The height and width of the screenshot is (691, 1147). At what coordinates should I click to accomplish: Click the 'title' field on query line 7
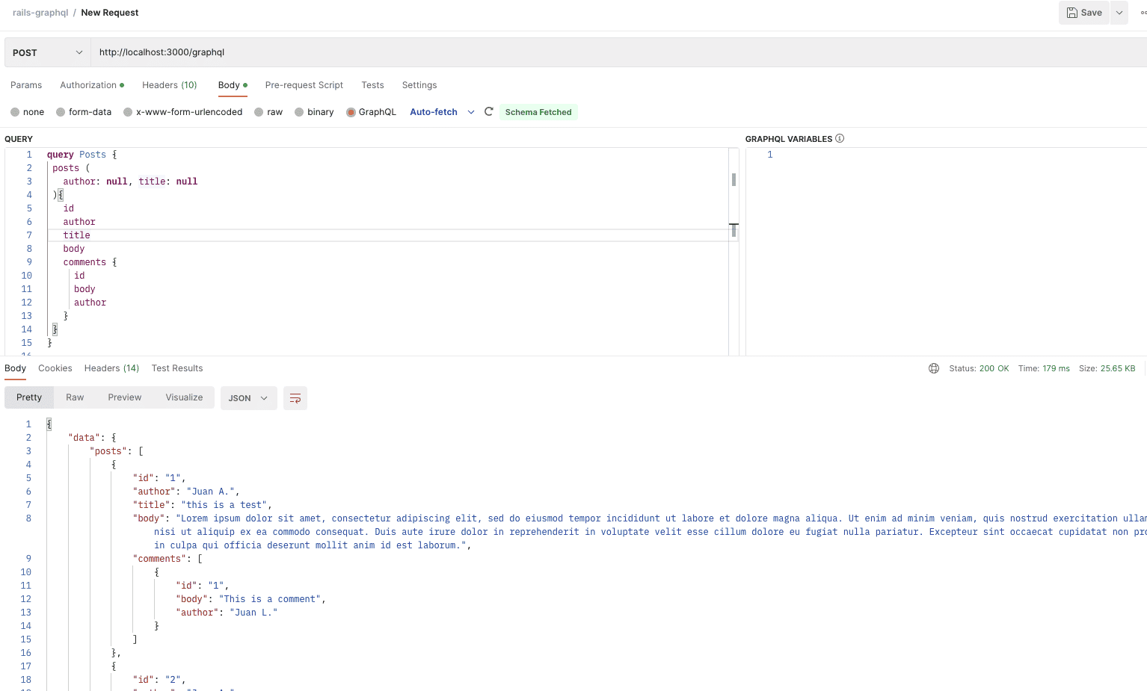[x=76, y=235]
